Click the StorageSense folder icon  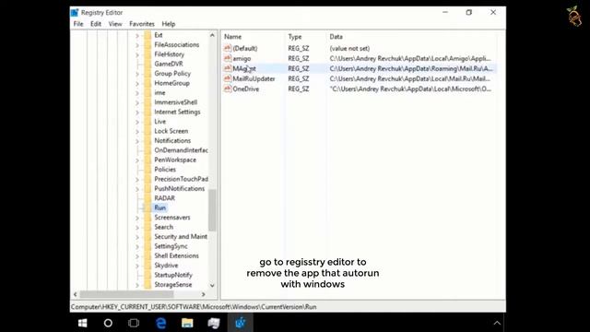point(147,285)
